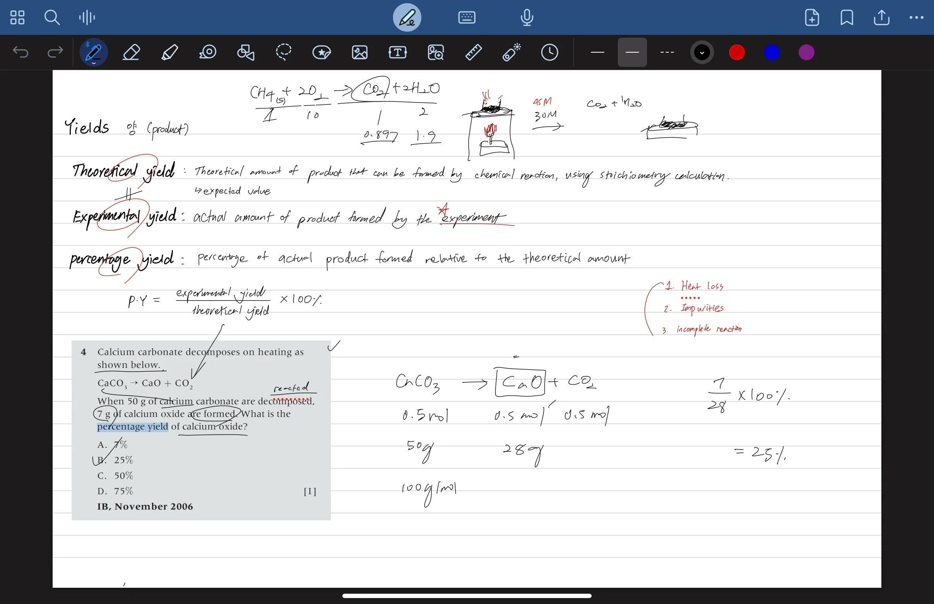Image resolution: width=934 pixels, height=604 pixels.
Task: Select the Eraser tool
Action: [x=131, y=52]
